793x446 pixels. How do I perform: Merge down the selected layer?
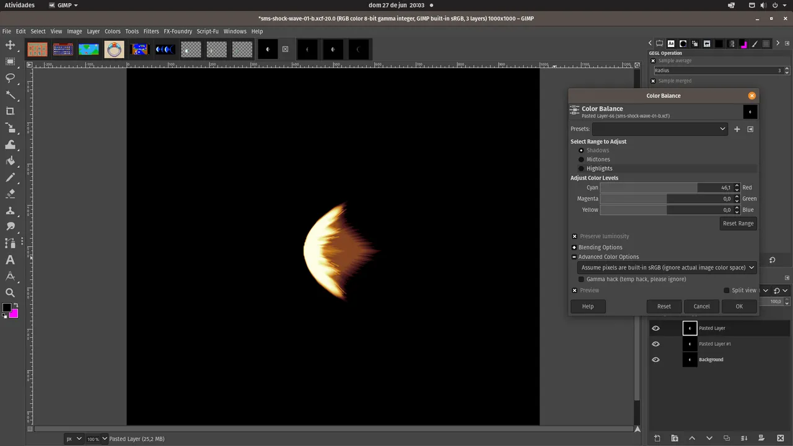[745, 439]
